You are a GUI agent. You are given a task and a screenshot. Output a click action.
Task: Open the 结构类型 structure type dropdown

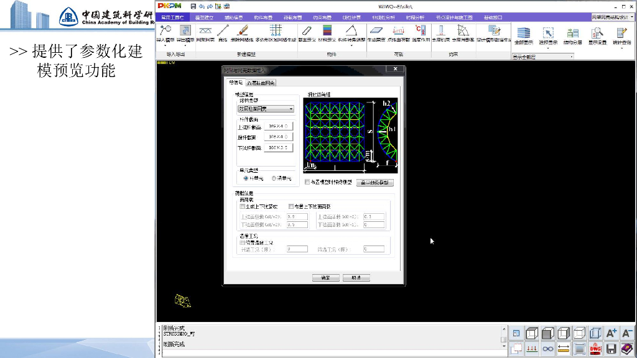[266, 109]
